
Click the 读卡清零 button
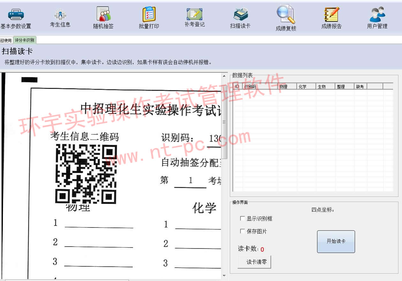tap(254, 262)
